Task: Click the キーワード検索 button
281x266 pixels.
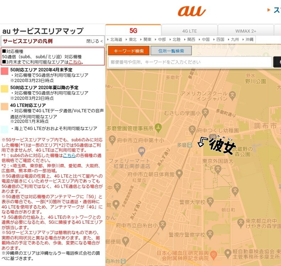Action: click(129, 51)
